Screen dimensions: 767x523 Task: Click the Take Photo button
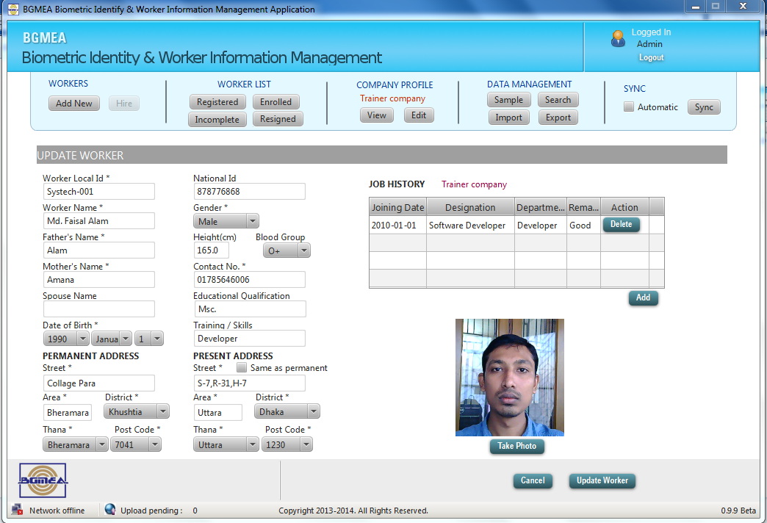tap(516, 447)
